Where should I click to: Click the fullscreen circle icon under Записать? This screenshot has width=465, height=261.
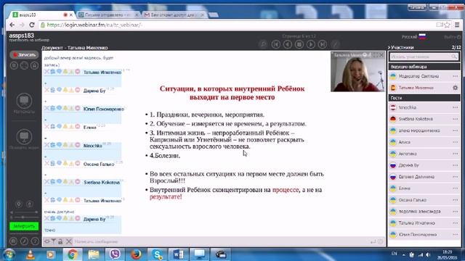[x=24, y=65]
